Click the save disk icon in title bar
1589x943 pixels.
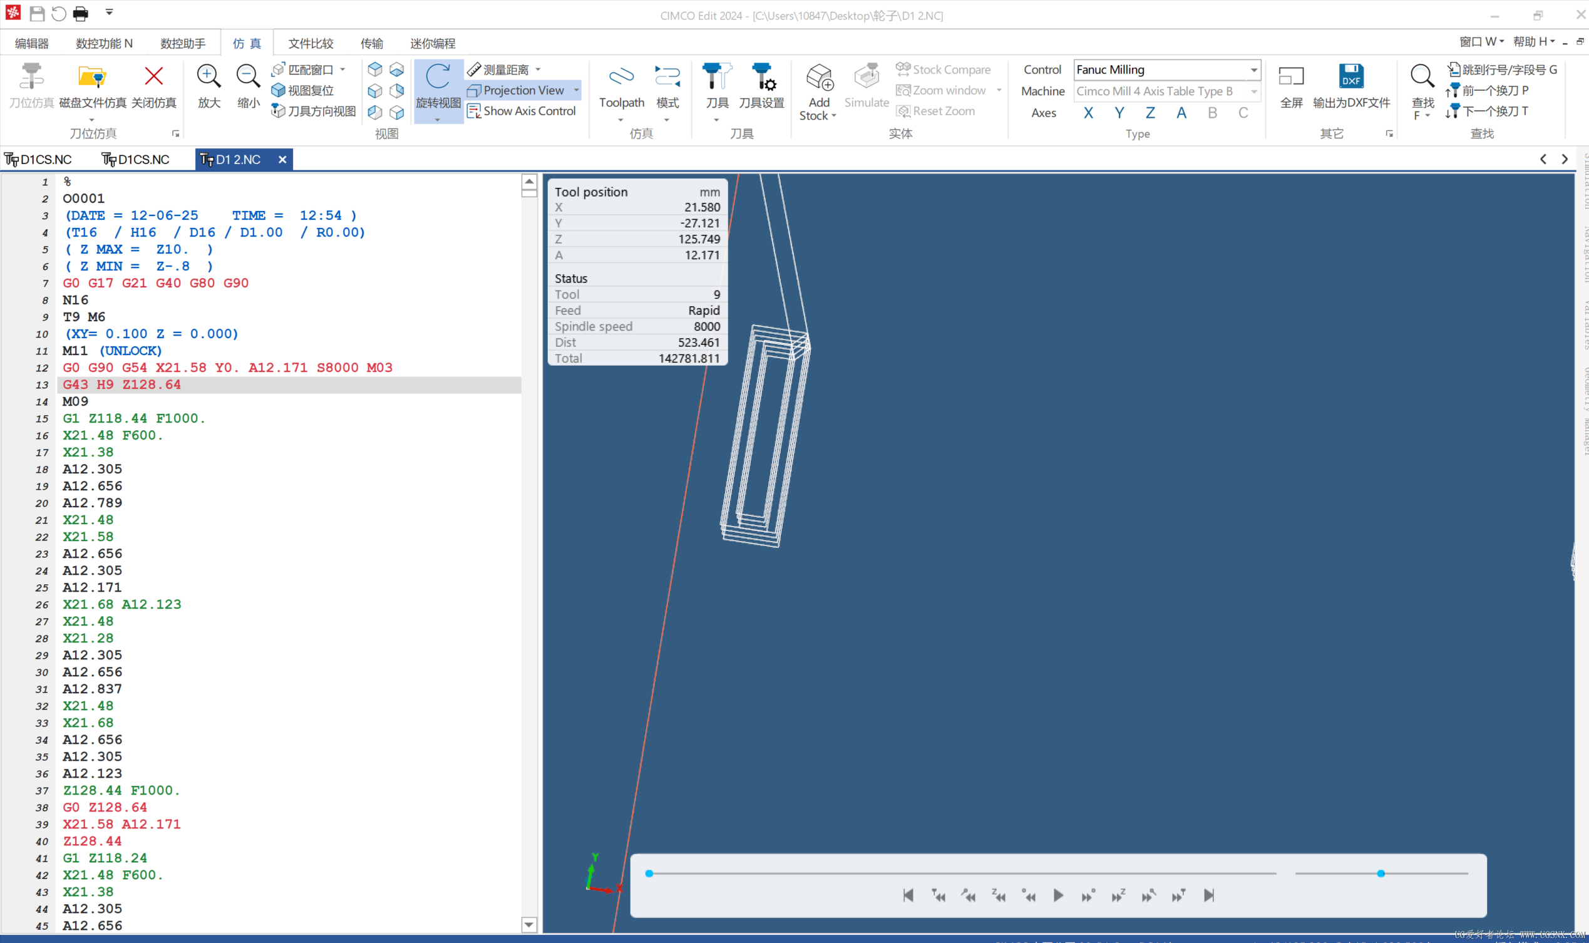pyautogui.click(x=37, y=13)
